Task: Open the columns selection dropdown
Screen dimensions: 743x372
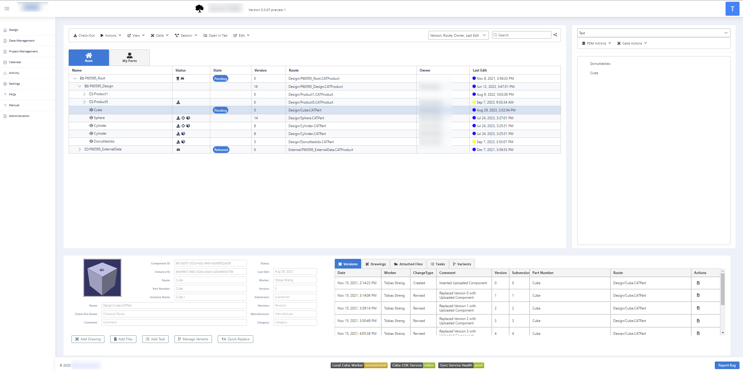Action: point(458,35)
